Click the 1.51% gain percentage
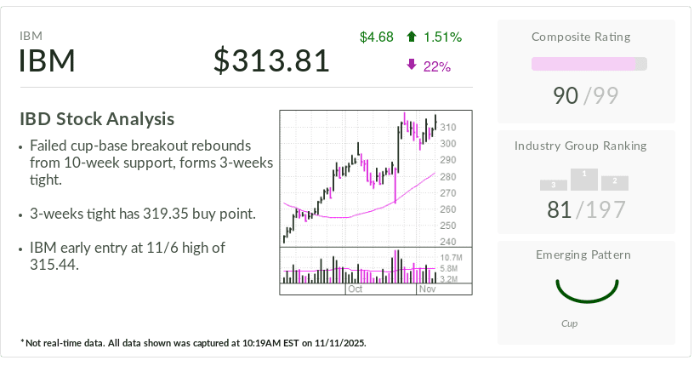This screenshot has height=366, width=694. coord(441,37)
